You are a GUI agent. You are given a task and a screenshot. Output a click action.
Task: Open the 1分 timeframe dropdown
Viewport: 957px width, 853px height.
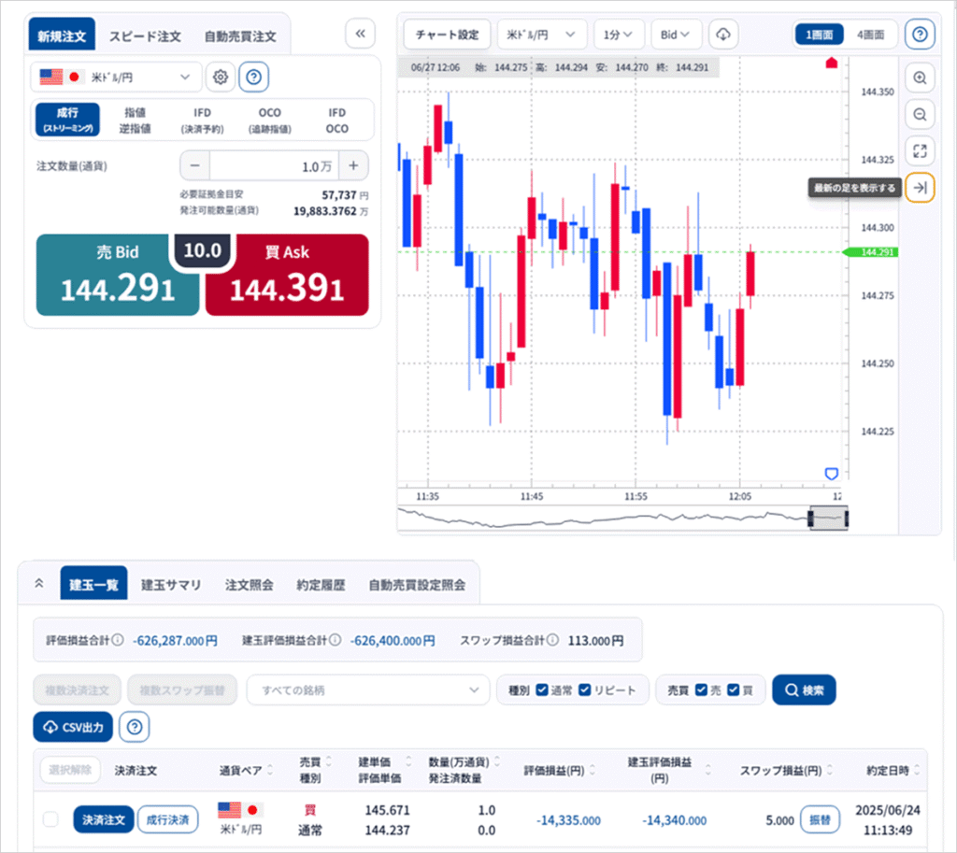click(619, 35)
